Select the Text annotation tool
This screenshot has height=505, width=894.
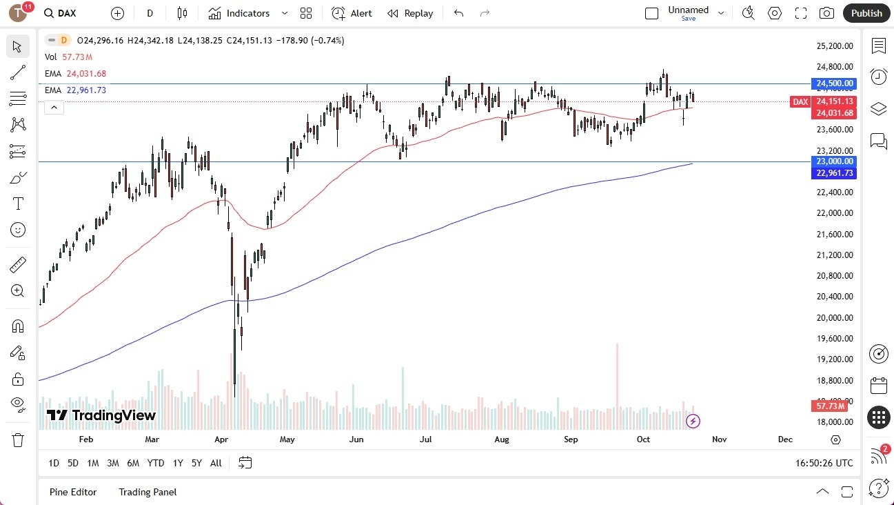[x=17, y=203]
